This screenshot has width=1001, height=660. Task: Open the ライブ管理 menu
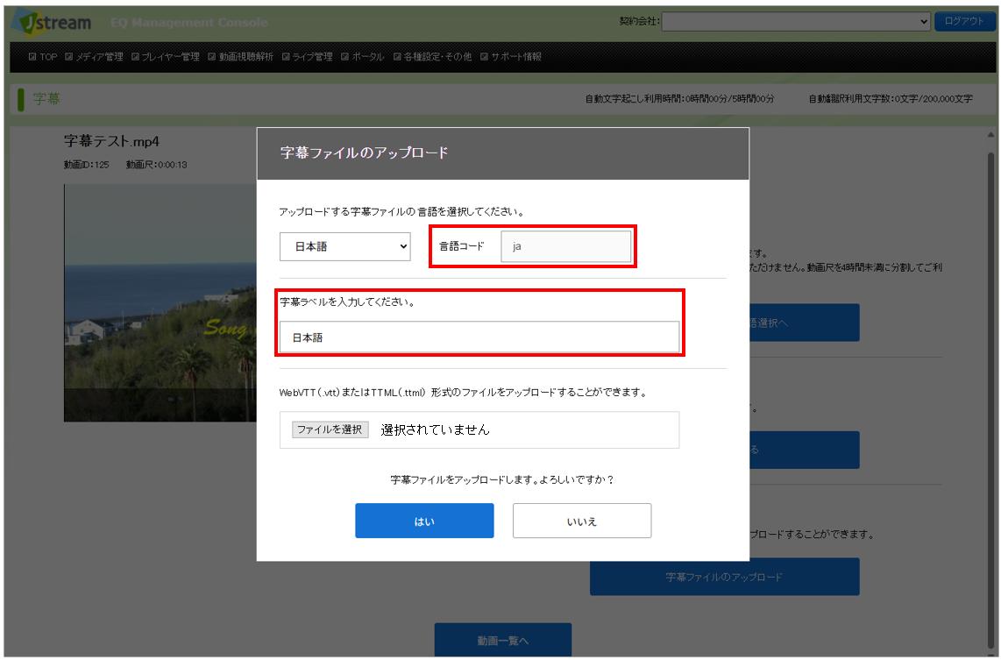pos(307,57)
